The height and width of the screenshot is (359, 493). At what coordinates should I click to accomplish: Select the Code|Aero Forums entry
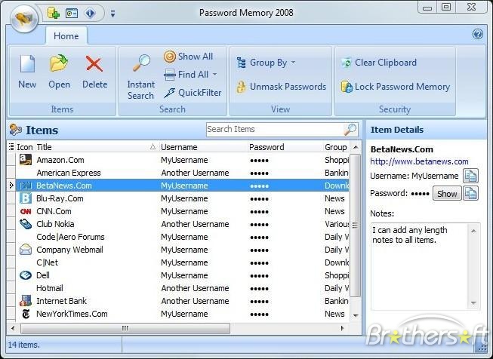(70, 237)
